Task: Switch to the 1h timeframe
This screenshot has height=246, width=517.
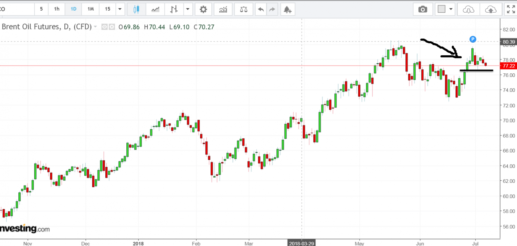Action: [x=57, y=9]
